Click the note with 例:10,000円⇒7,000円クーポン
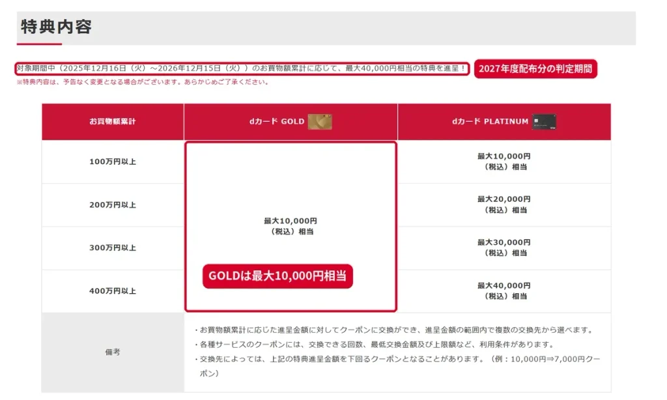This screenshot has height=400, width=667. click(397, 366)
